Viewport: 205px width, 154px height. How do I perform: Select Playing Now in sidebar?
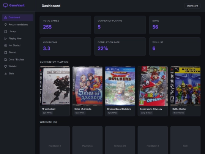click(x=17, y=38)
